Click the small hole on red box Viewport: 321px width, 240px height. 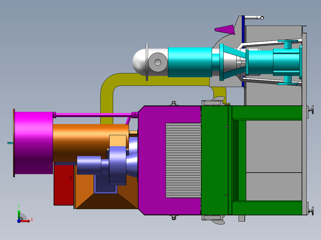[71, 178]
